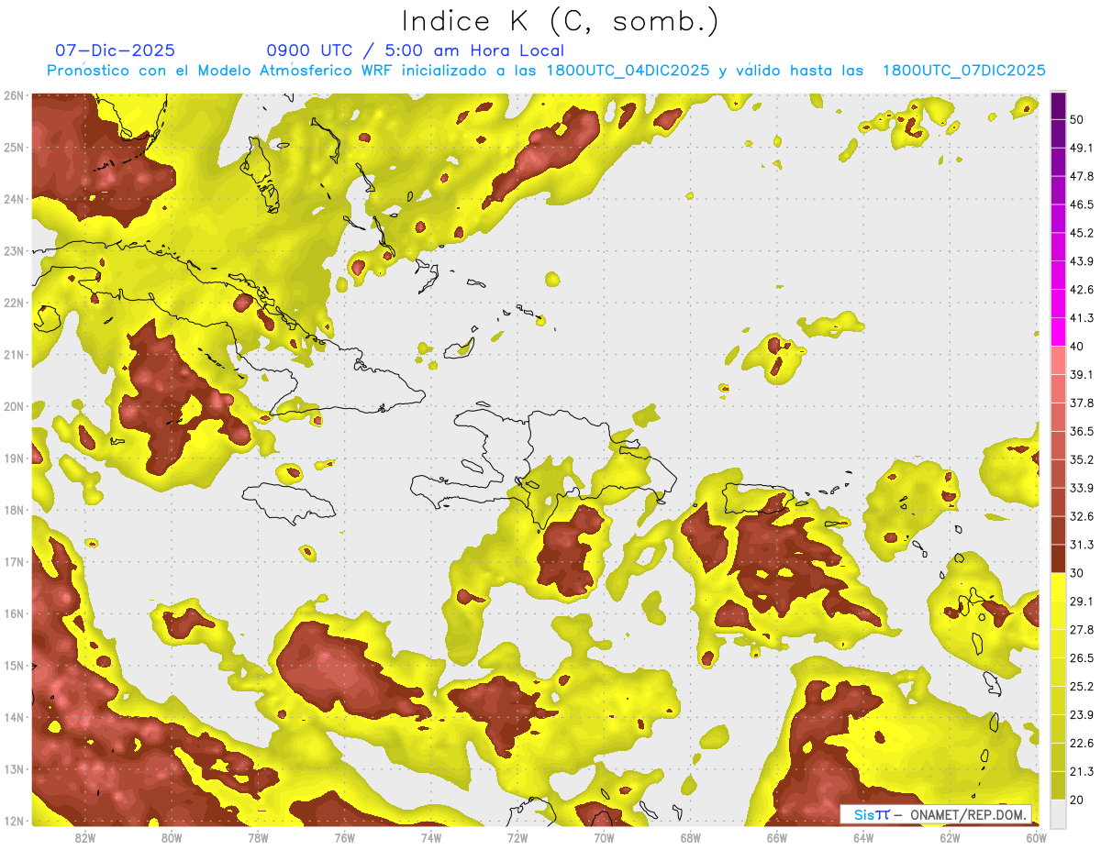The width and height of the screenshot is (1101, 850).
Task: Click the "26N" latitude axis label
Action: pos(14,95)
